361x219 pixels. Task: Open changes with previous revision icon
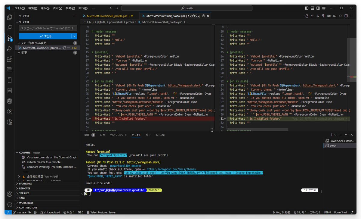coord(335,16)
